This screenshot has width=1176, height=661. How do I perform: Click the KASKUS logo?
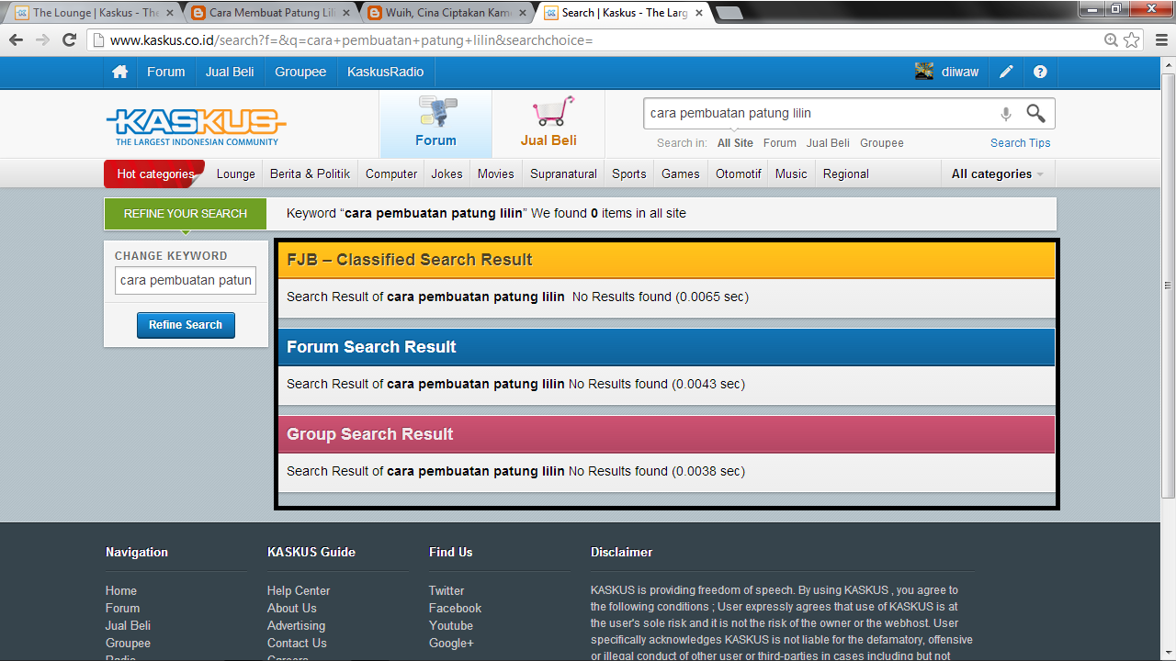pyautogui.click(x=197, y=127)
